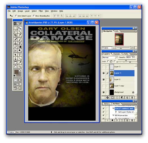Select the Hand tool
The height and width of the screenshot is (143, 148).
16,66
